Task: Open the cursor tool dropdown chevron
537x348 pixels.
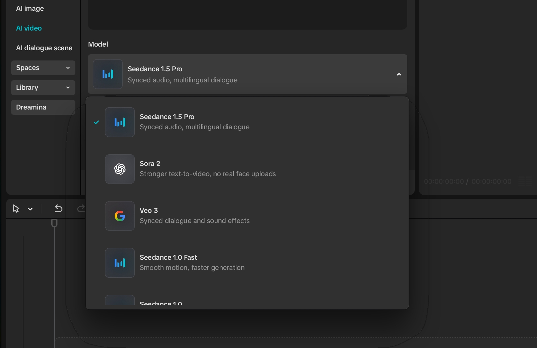Action: click(30, 209)
